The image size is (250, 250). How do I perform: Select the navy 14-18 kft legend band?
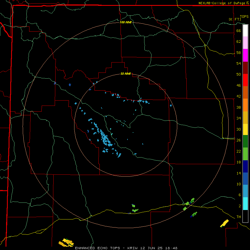[245, 166]
